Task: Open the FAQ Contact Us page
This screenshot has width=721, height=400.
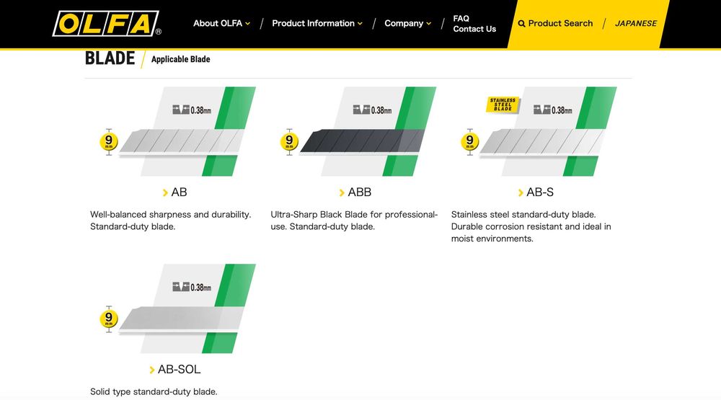Action: 474,24
